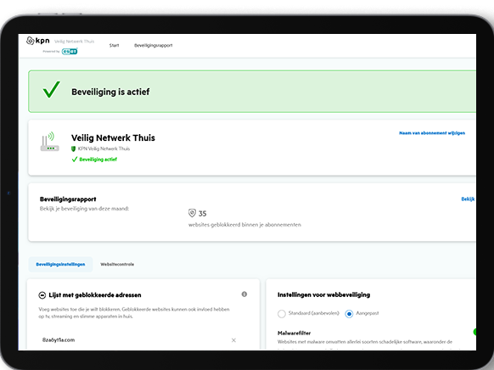Remove 8za6yt1a.com from blocked list
Screen dimensions: 494x370
(x=233, y=340)
